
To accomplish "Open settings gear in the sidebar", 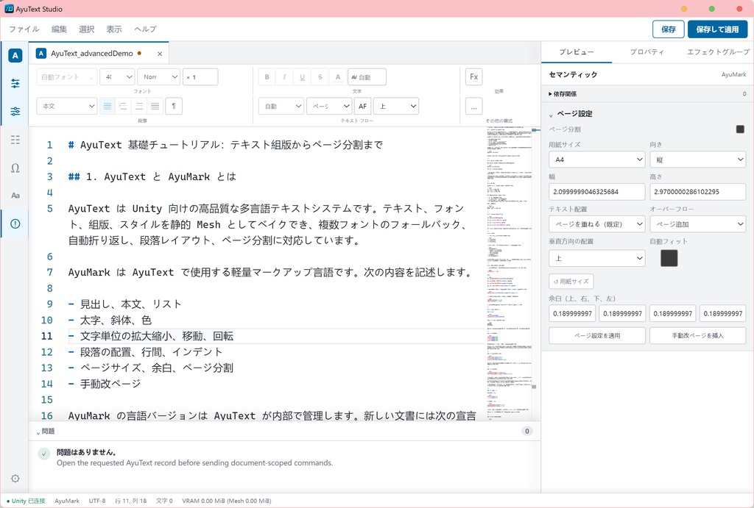I will coord(15,479).
